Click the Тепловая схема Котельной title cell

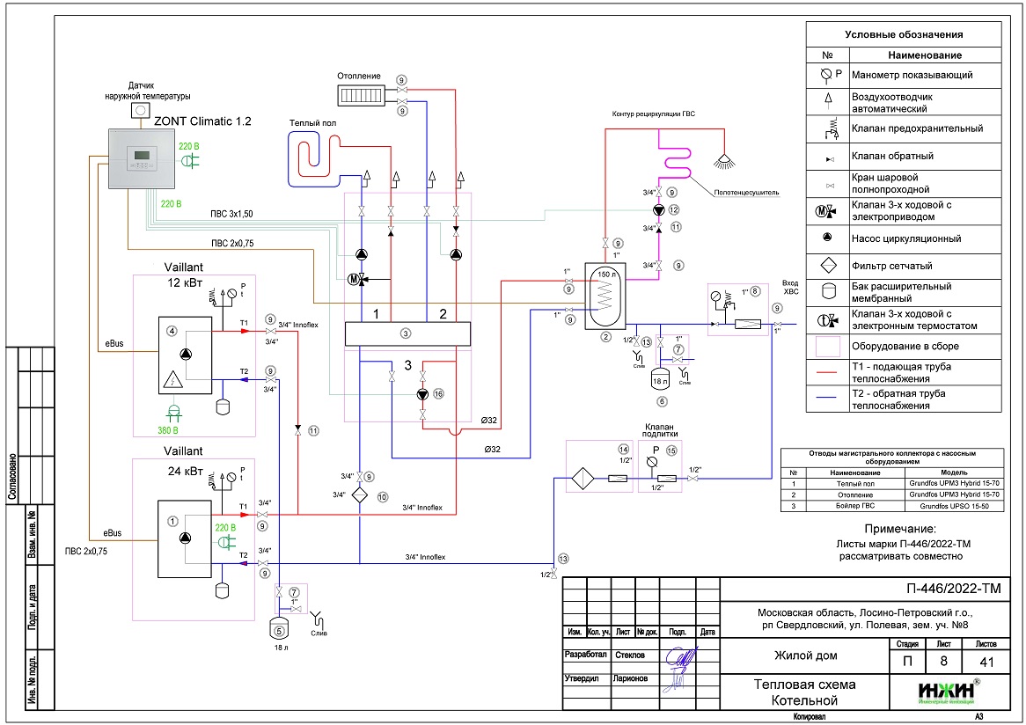[x=803, y=692]
